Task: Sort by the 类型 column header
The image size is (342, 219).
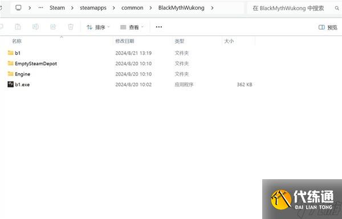Action: pyautogui.click(x=180, y=41)
